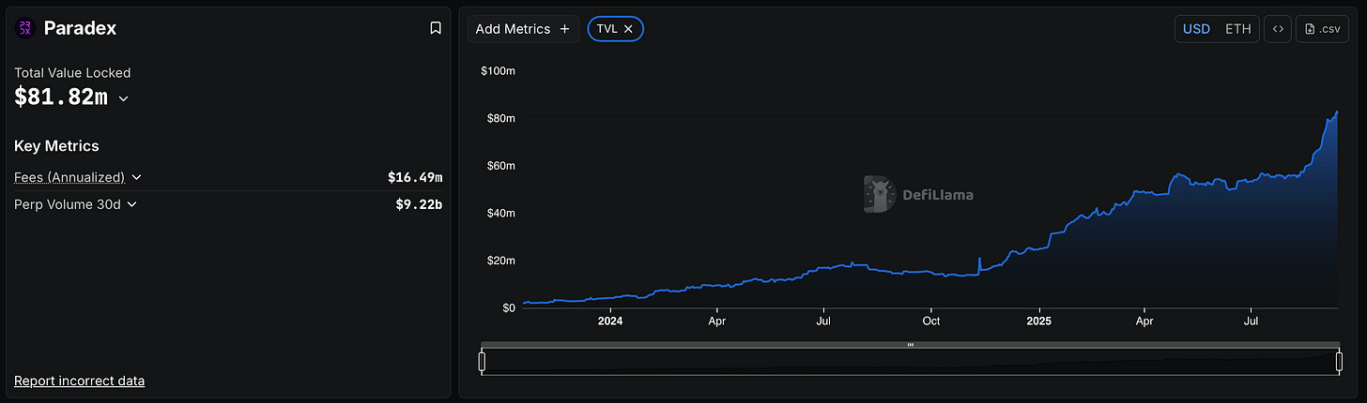Download chart data as .csv
The width and height of the screenshot is (1367, 403).
click(x=1322, y=29)
